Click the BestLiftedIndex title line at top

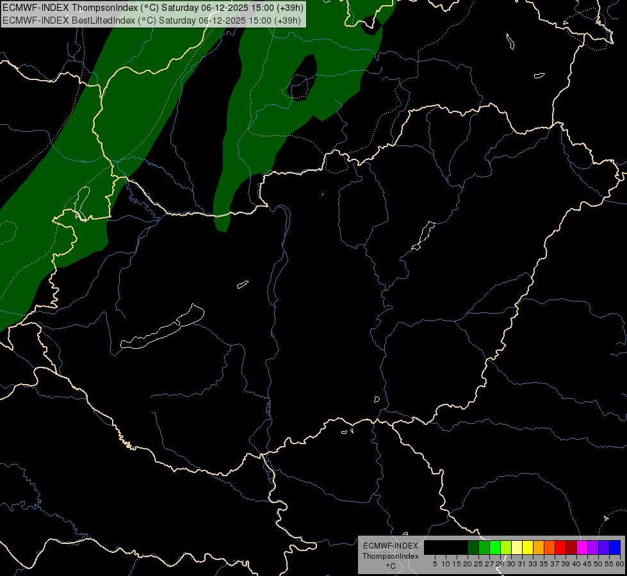tap(152, 20)
